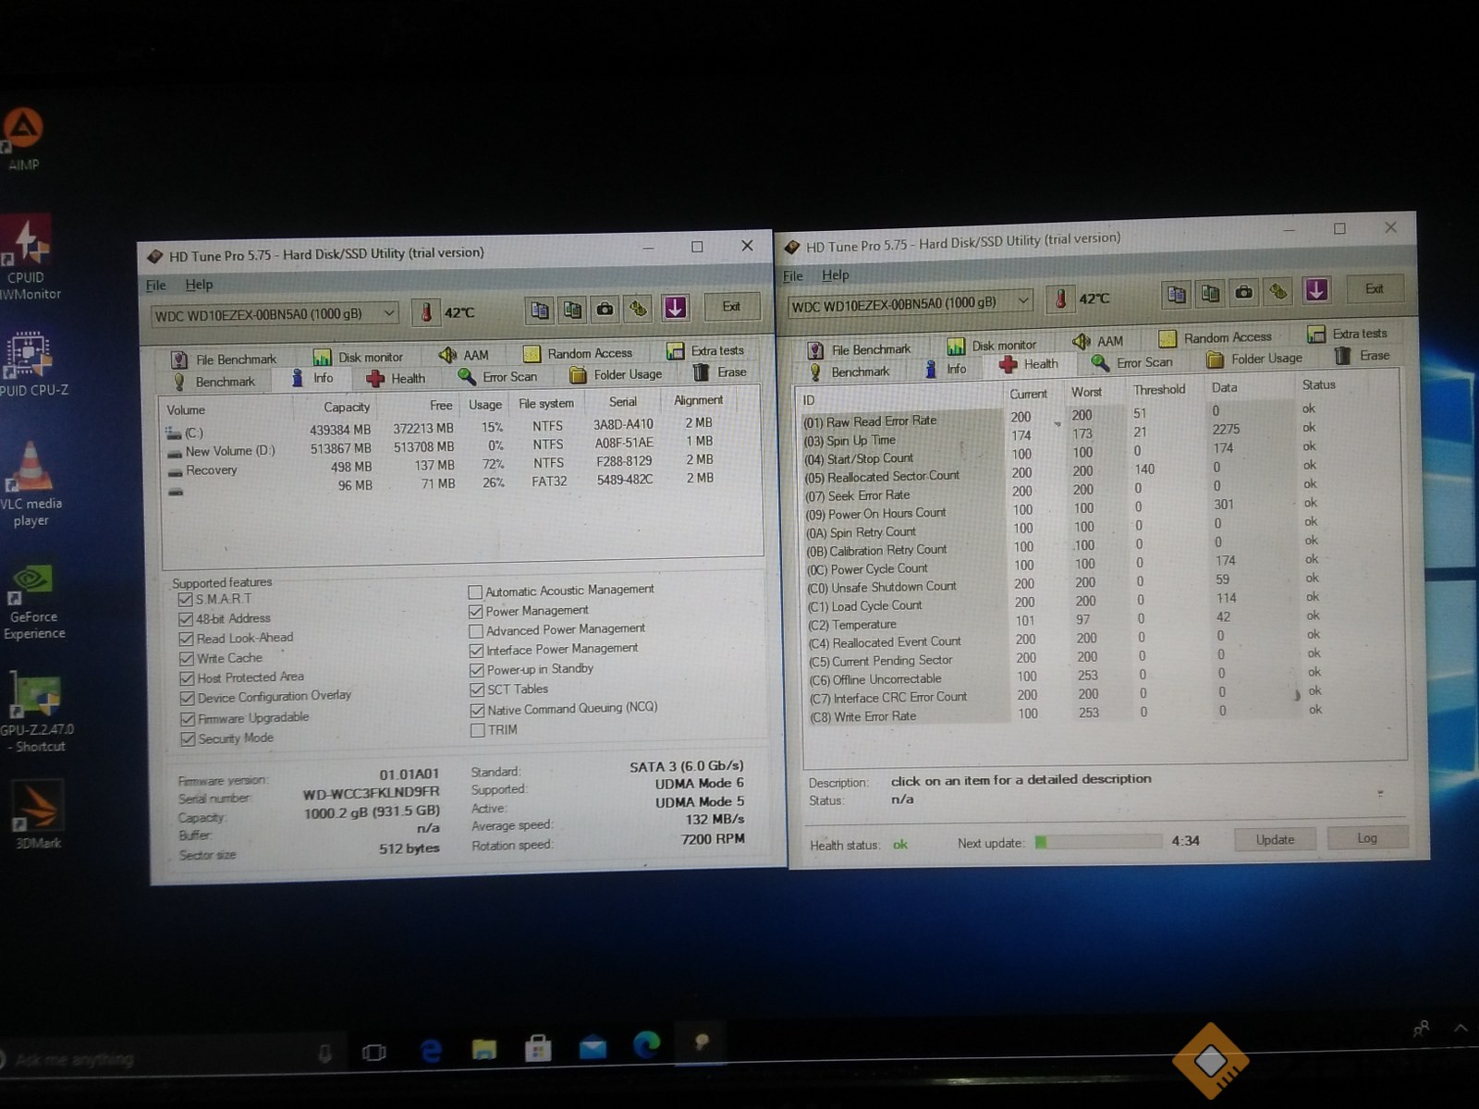Click copy screenshot icon in right window toolbar
The width and height of the screenshot is (1479, 1109).
click(1210, 294)
